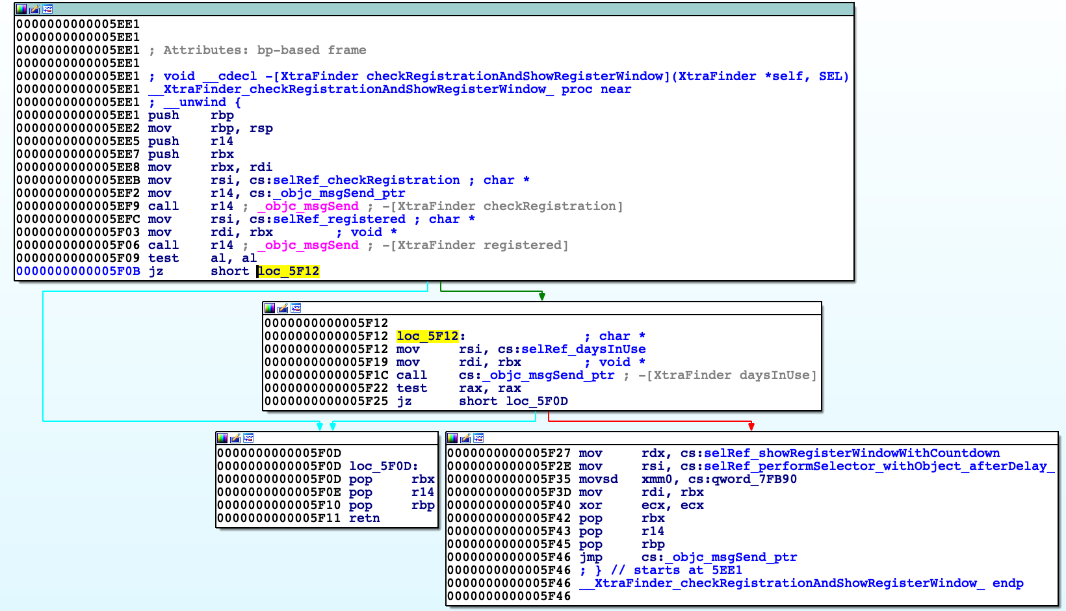1066x611 pixels.
Task: Click the 'mov rbx, rdi' instruction
Action: pos(210,167)
